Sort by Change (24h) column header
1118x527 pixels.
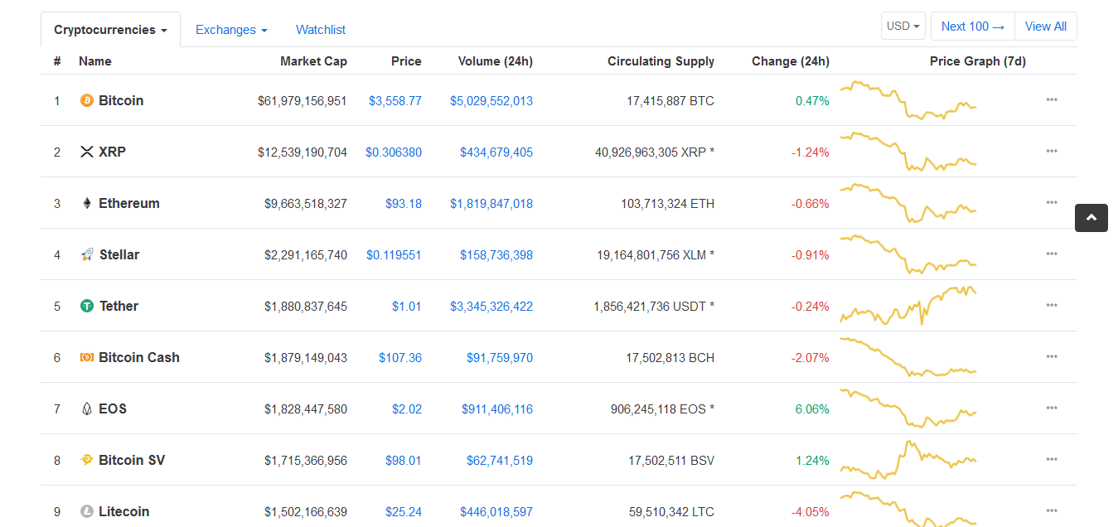(x=791, y=61)
